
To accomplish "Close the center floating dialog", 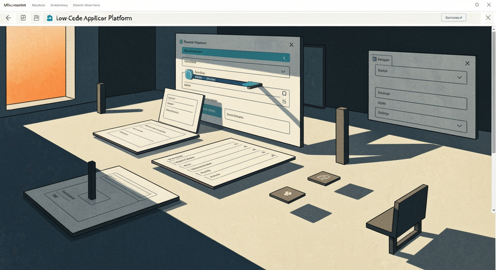I will pos(291,45).
